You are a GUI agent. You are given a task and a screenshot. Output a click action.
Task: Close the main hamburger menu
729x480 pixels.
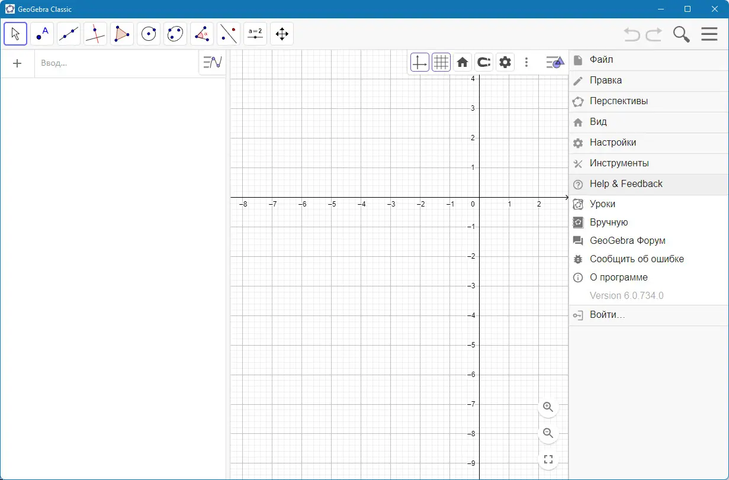pyautogui.click(x=709, y=34)
